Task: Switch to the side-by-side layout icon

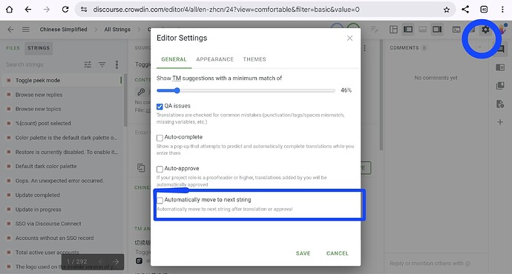Action: tap(393, 30)
